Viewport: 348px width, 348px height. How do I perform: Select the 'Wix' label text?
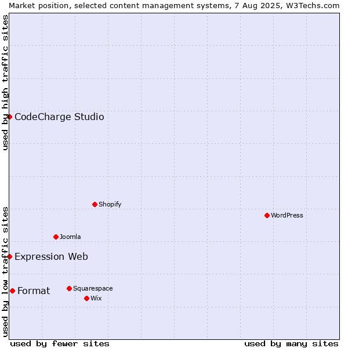(x=96, y=298)
